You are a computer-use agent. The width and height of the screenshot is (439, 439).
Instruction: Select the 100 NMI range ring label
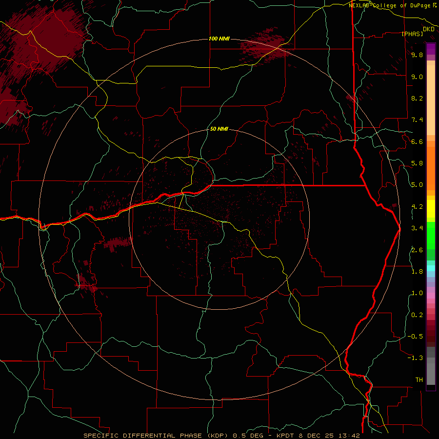pos(219,39)
